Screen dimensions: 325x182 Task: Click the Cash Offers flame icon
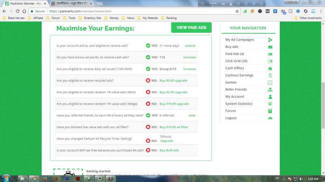(x=270, y=68)
